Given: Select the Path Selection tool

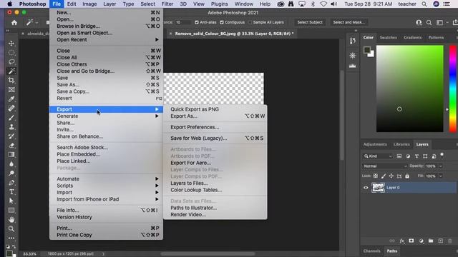Looking at the screenshot, I should (x=11, y=201).
